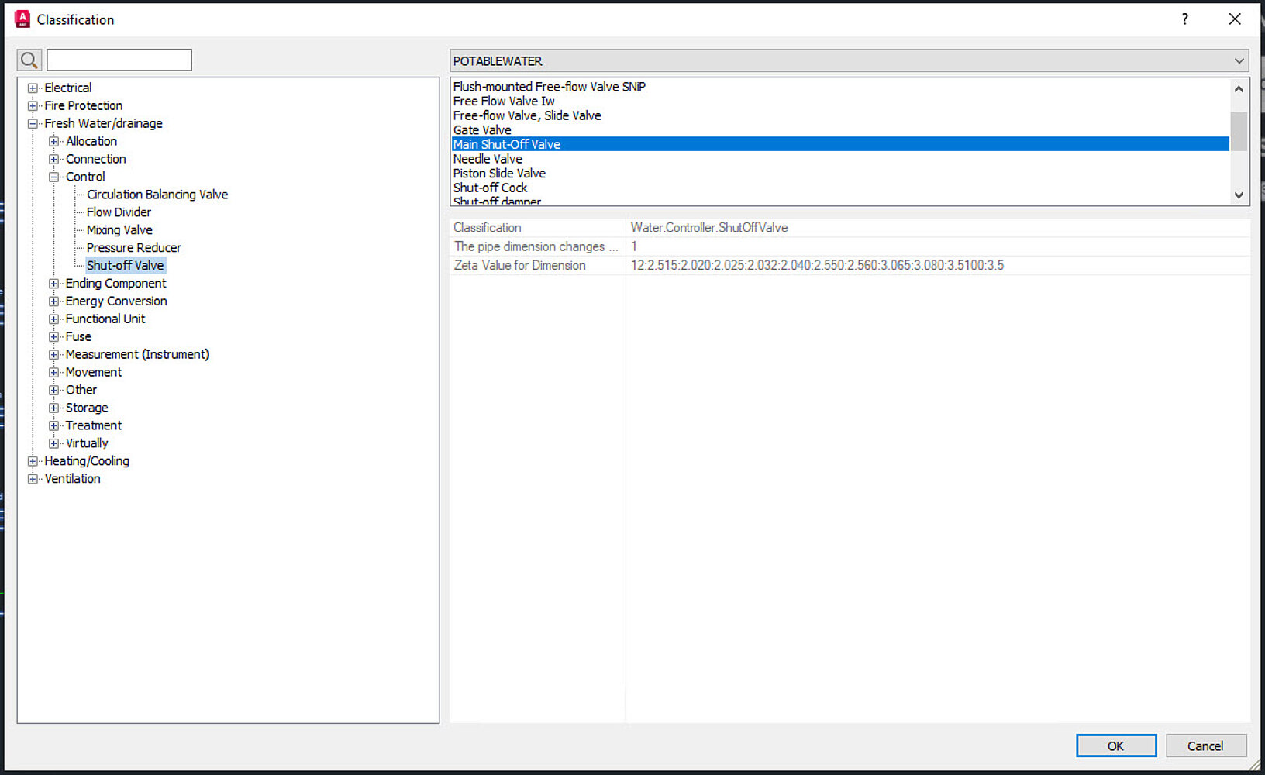Choose Needle Valve list entry
Viewport: 1265px width, 775px height.
(840, 159)
